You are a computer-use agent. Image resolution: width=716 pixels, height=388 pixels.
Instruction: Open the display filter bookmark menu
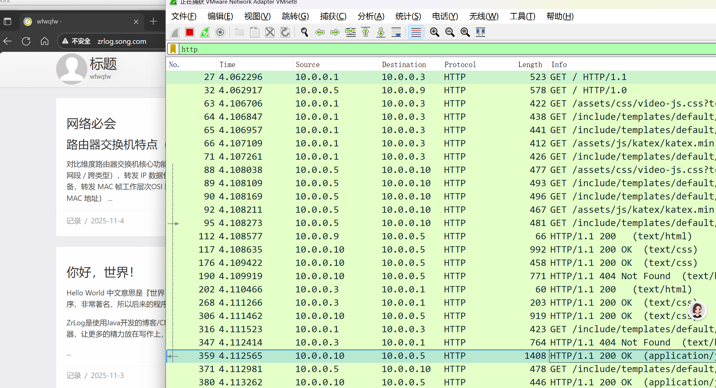[173, 49]
